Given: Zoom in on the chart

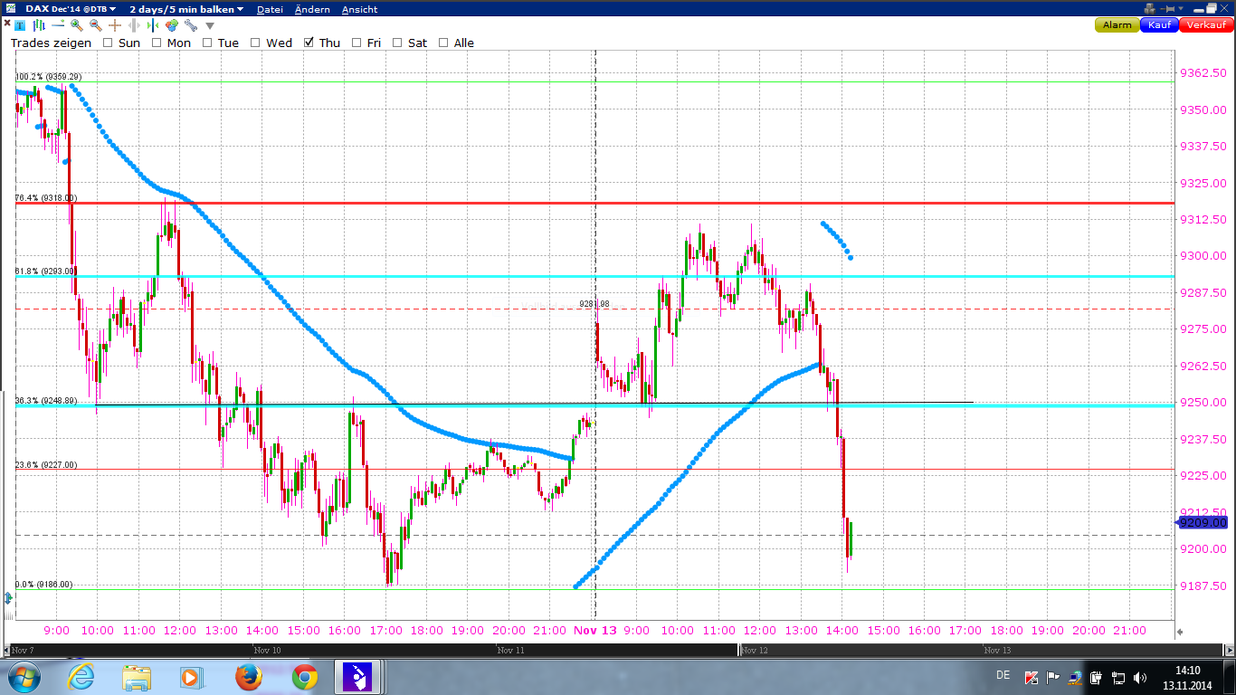Looking at the screenshot, I should point(77,25).
